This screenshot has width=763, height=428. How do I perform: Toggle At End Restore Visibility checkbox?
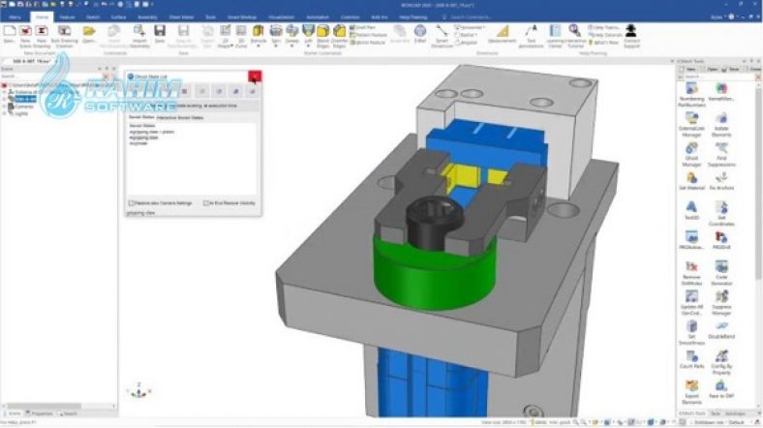[205, 202]
